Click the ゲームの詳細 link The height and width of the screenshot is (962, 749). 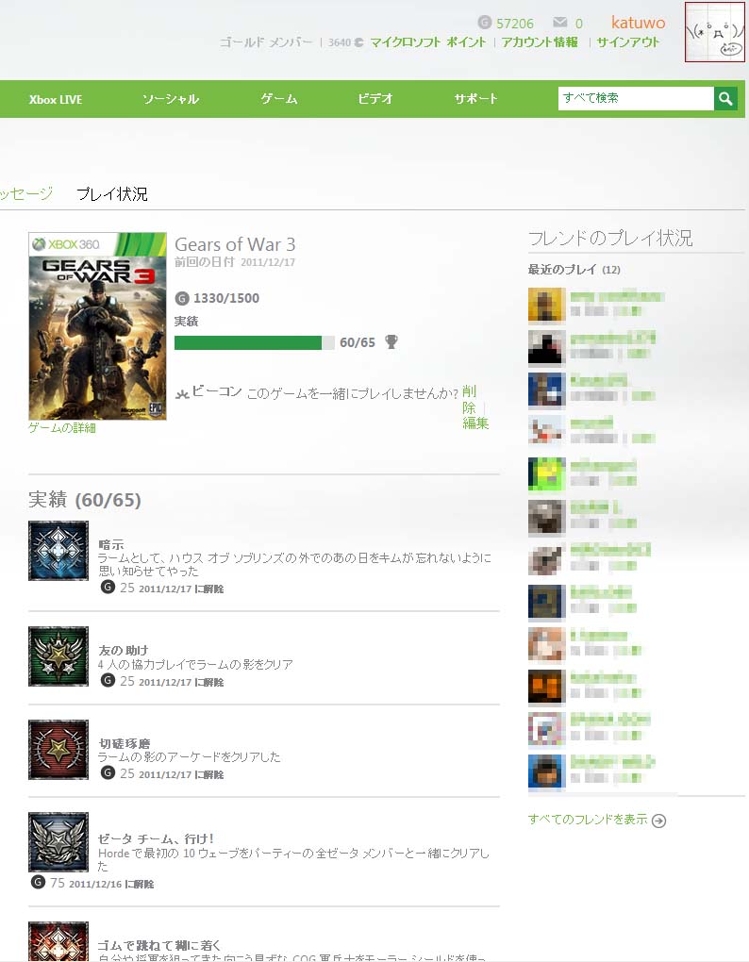coord(62,427)
